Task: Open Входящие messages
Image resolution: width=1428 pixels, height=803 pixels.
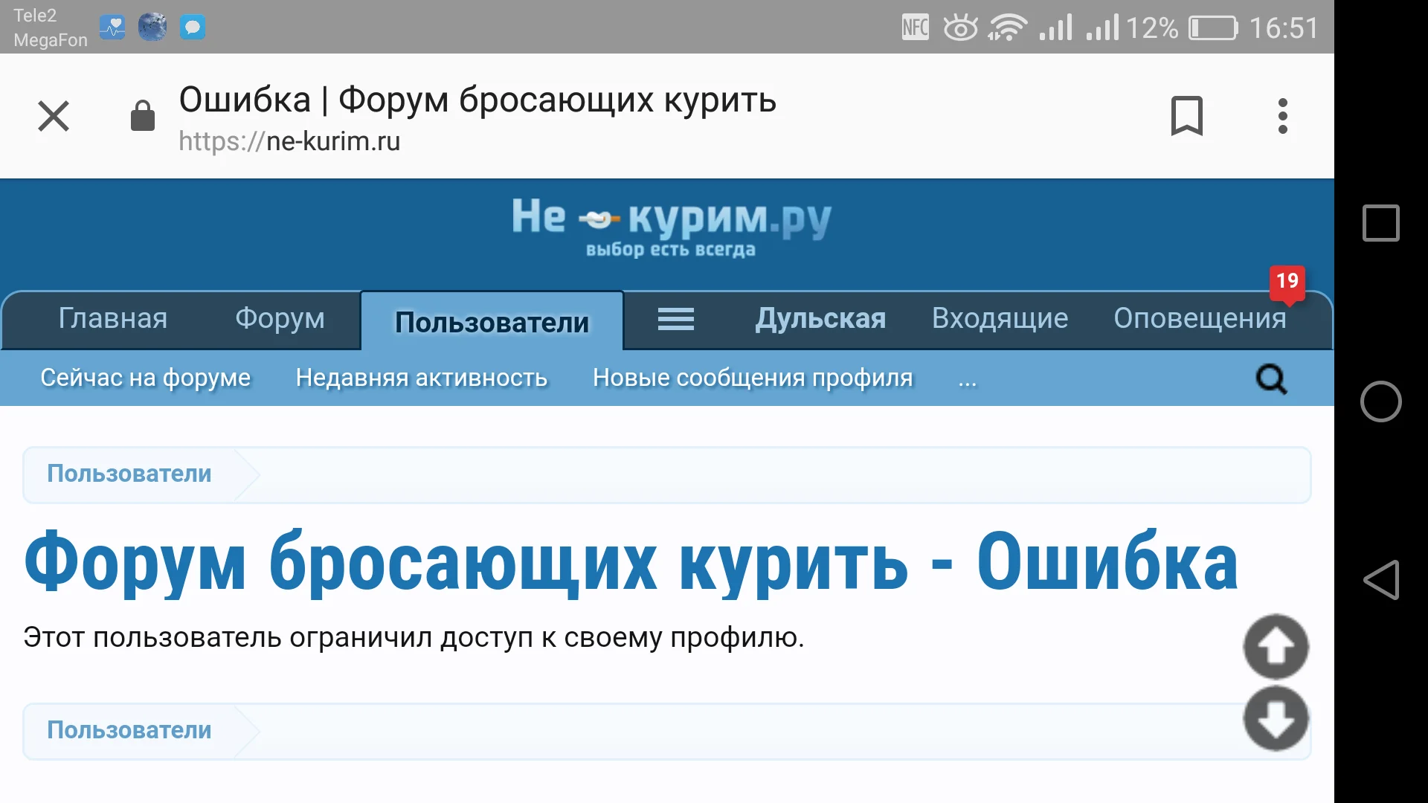Action: [x=1000, y=319]
